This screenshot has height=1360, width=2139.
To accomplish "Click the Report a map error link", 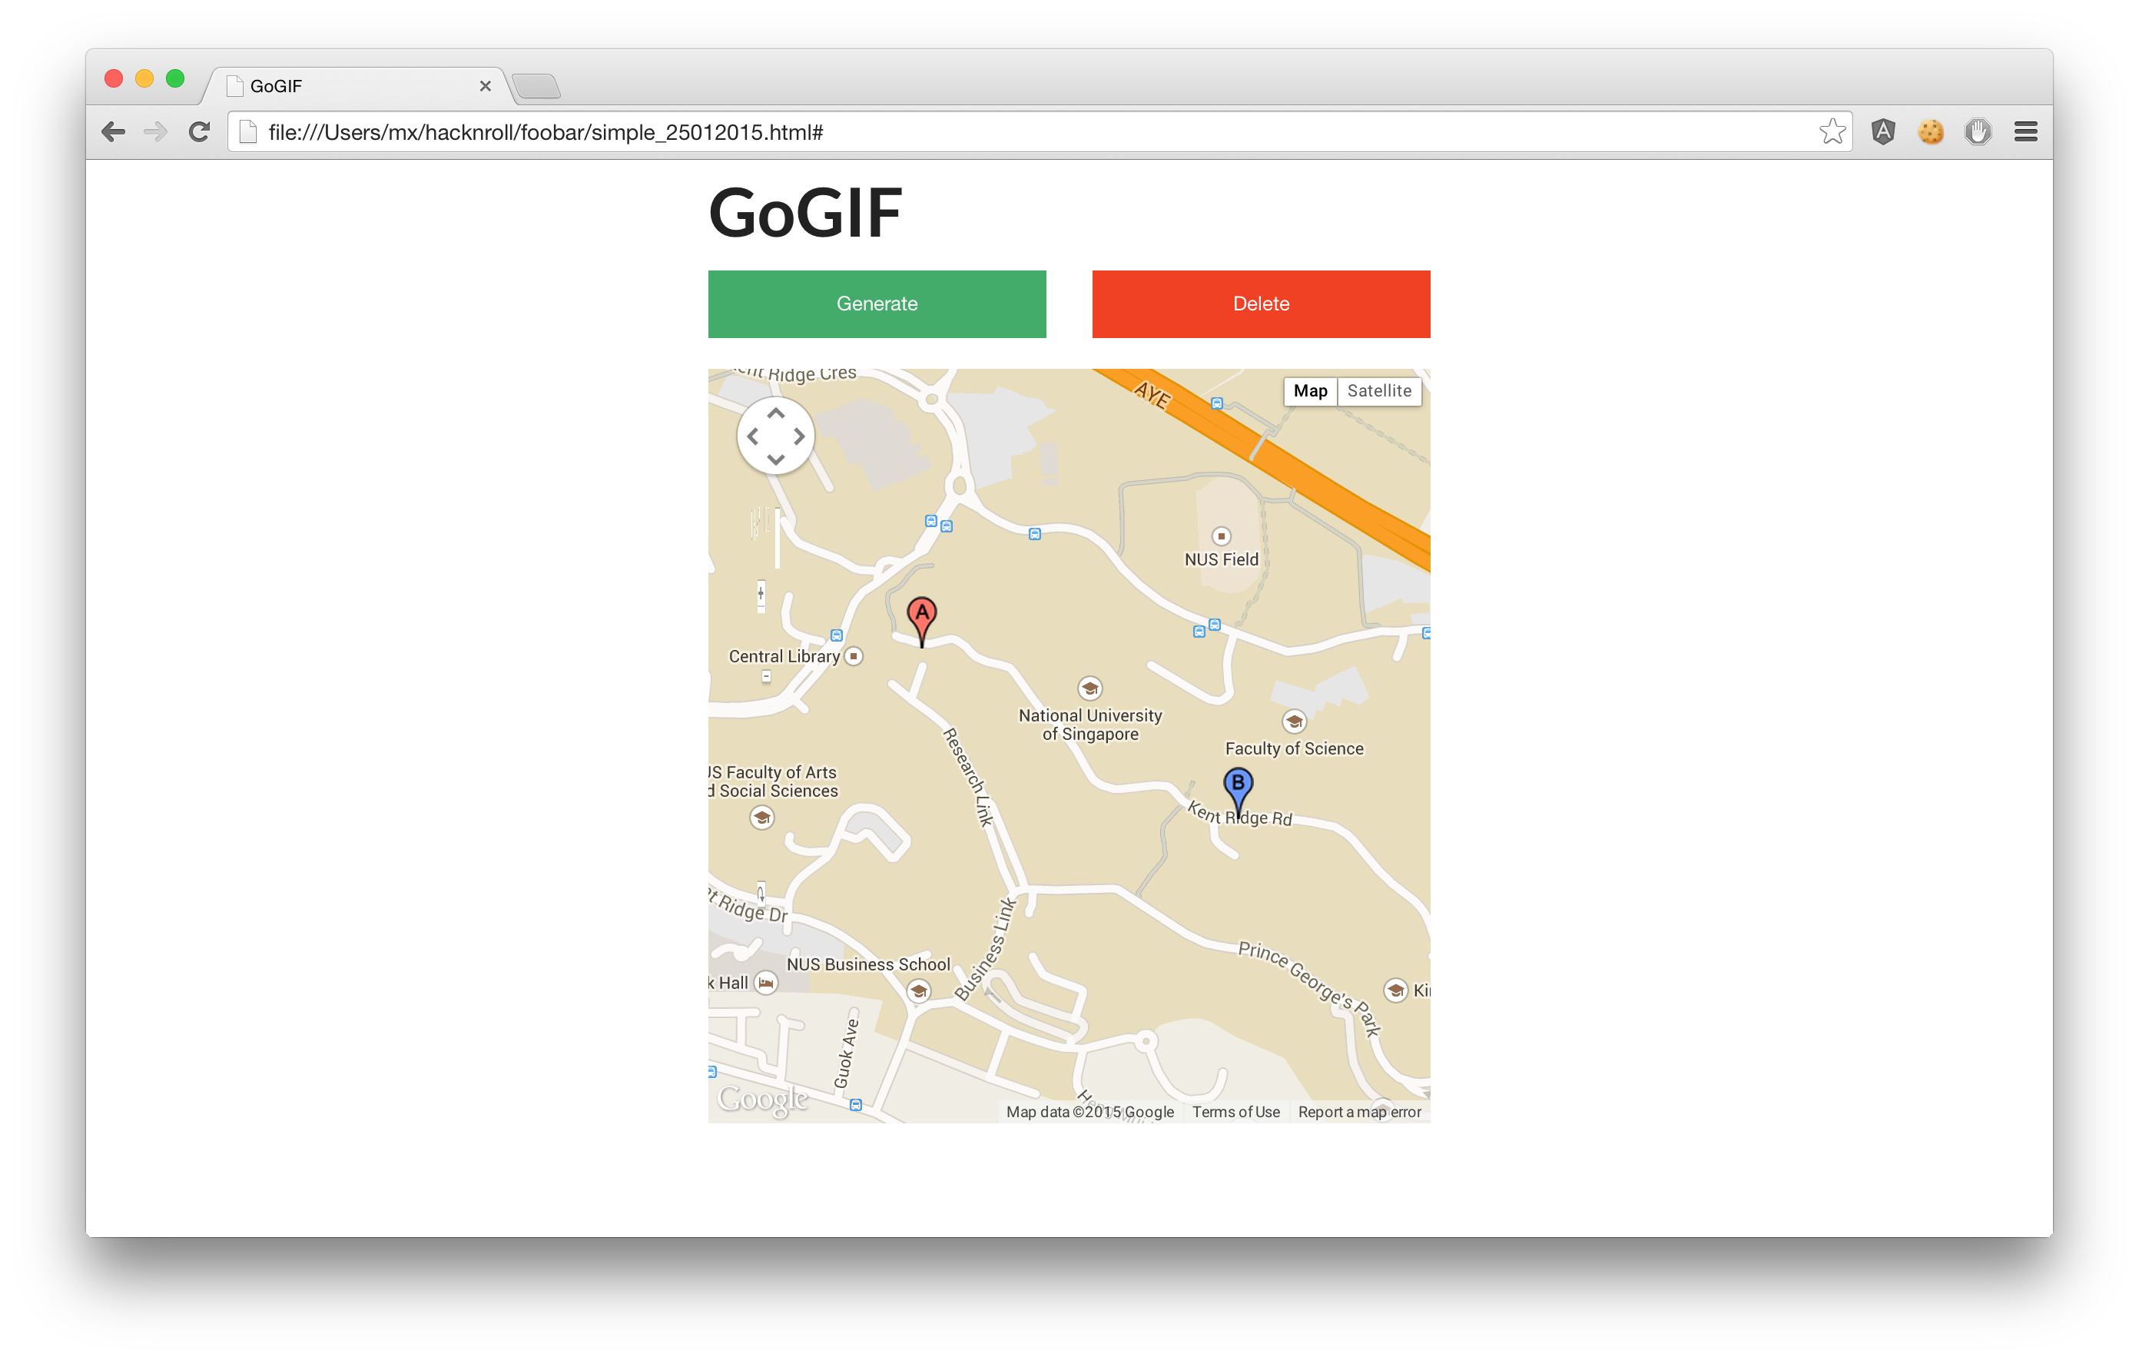I will (1359, 1112).
